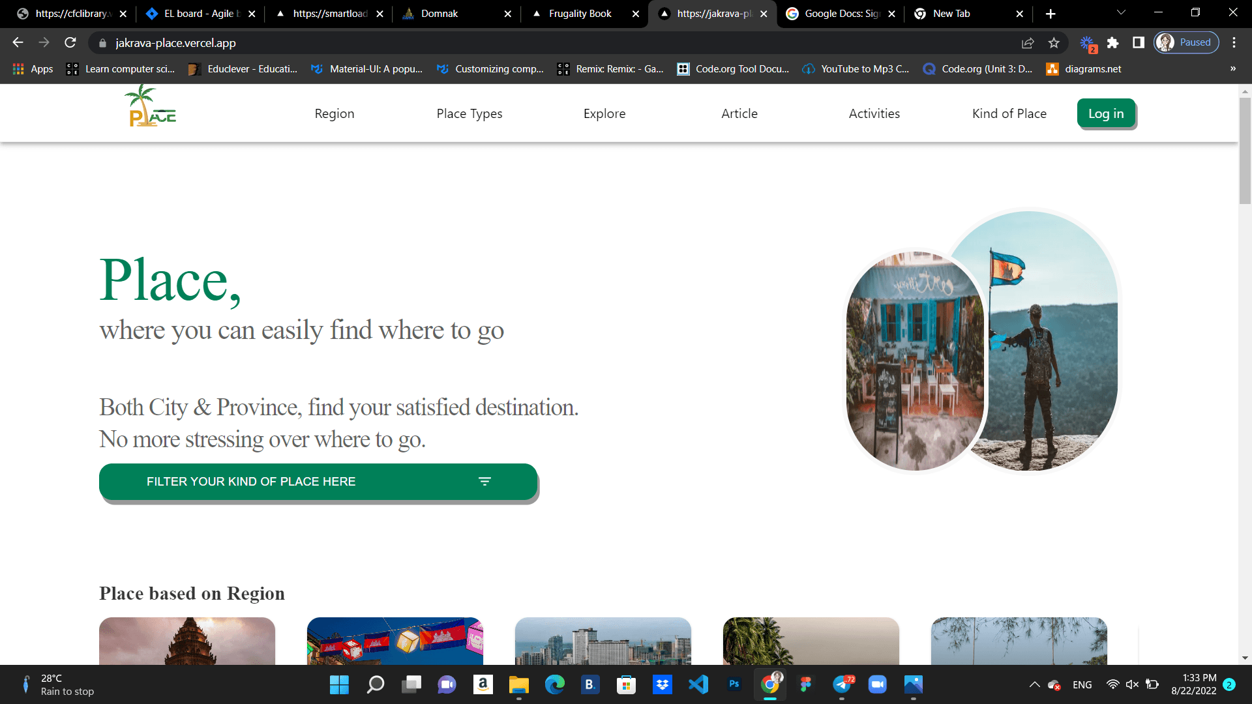Open the weather widget showing 28°C
1252x704 pixels.
tap(59, 684)
